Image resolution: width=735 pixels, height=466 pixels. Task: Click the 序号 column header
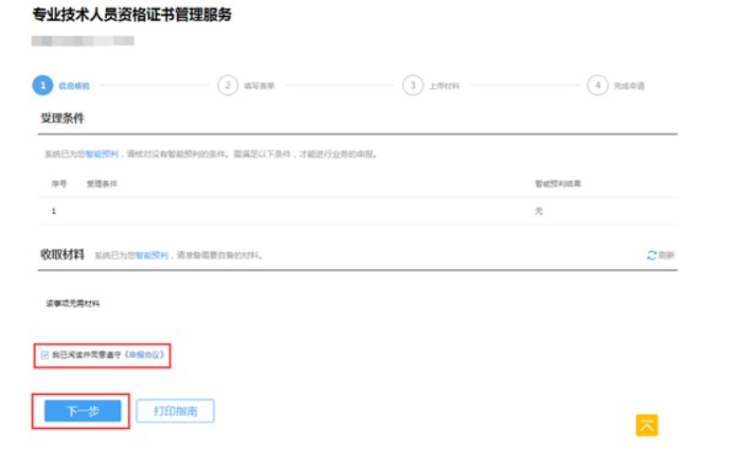click(x=58, y=183)
